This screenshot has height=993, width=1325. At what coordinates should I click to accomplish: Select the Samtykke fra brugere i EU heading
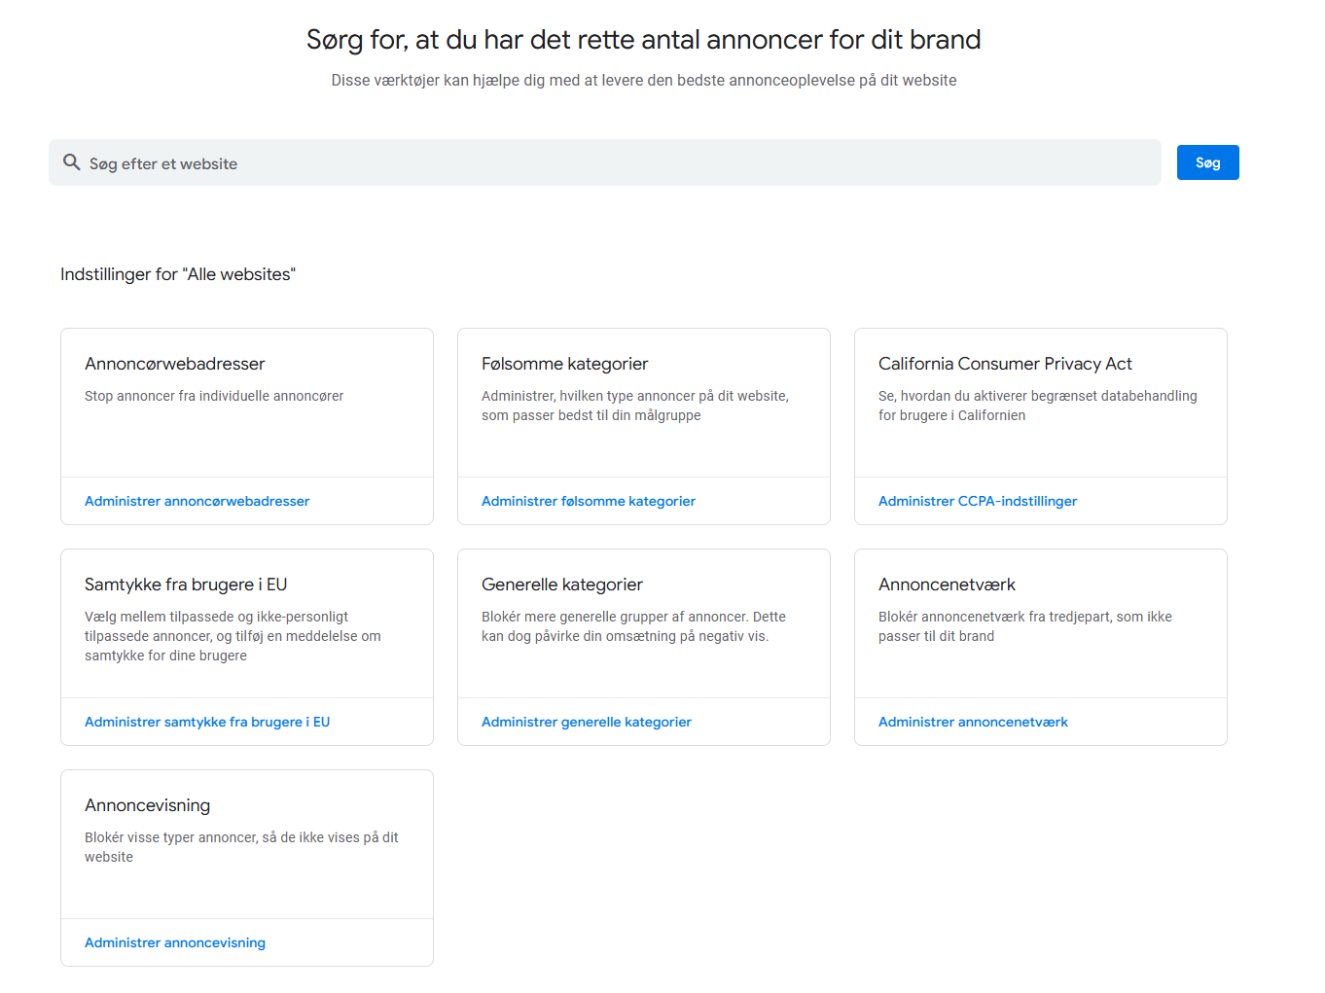point(185,585)
